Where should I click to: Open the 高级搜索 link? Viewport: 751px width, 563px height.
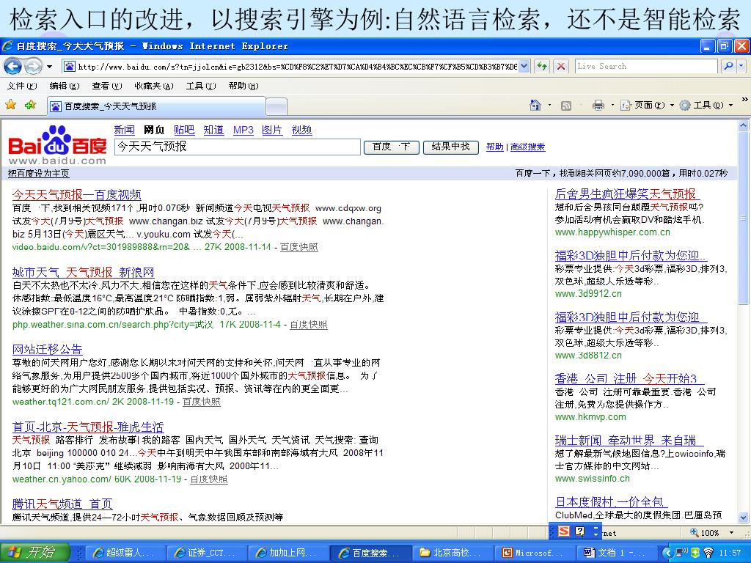[528, 147]
